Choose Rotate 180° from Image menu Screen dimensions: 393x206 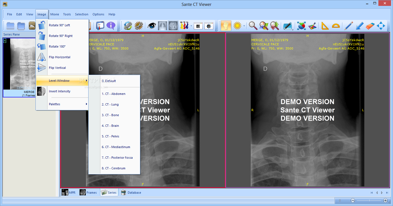pyautogui.click(x=62, y=46)
